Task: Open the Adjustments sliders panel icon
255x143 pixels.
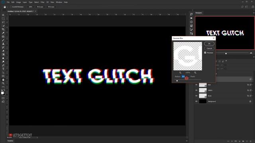Action: (x=191, y=33)
